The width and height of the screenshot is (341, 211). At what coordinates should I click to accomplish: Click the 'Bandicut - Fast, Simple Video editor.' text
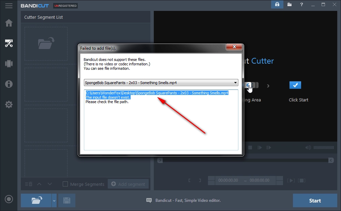tap(188, 200)
